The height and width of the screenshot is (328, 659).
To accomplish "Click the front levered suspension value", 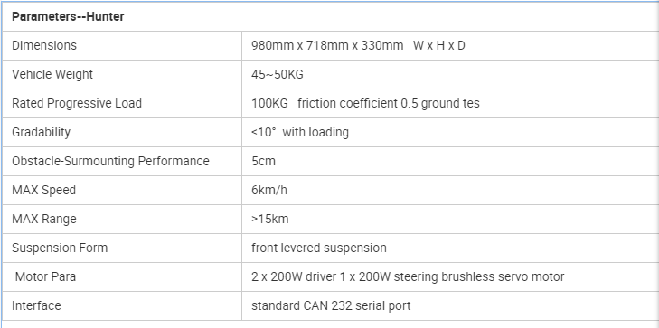I will [319, 248].
